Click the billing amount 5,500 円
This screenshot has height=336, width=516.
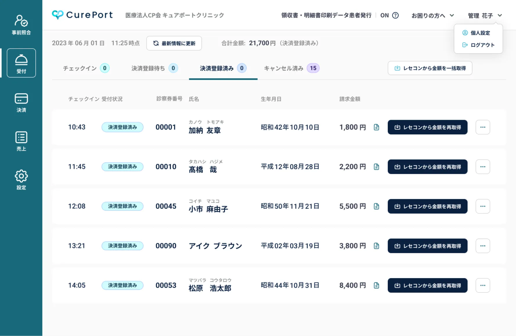(x=353, y=206)
